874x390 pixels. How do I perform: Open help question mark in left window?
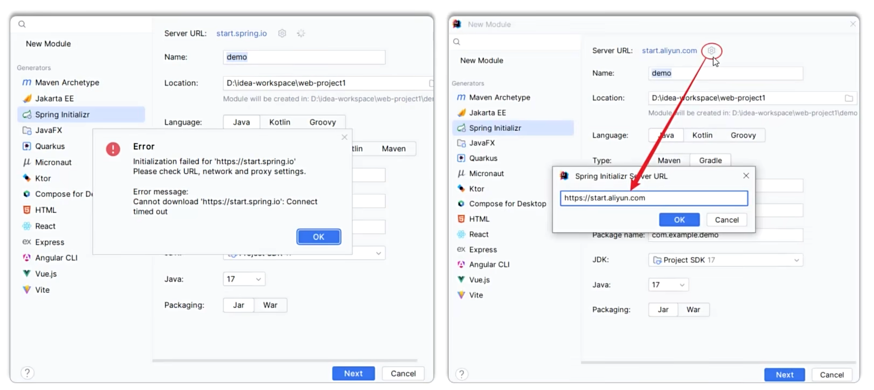click(28, 373)
